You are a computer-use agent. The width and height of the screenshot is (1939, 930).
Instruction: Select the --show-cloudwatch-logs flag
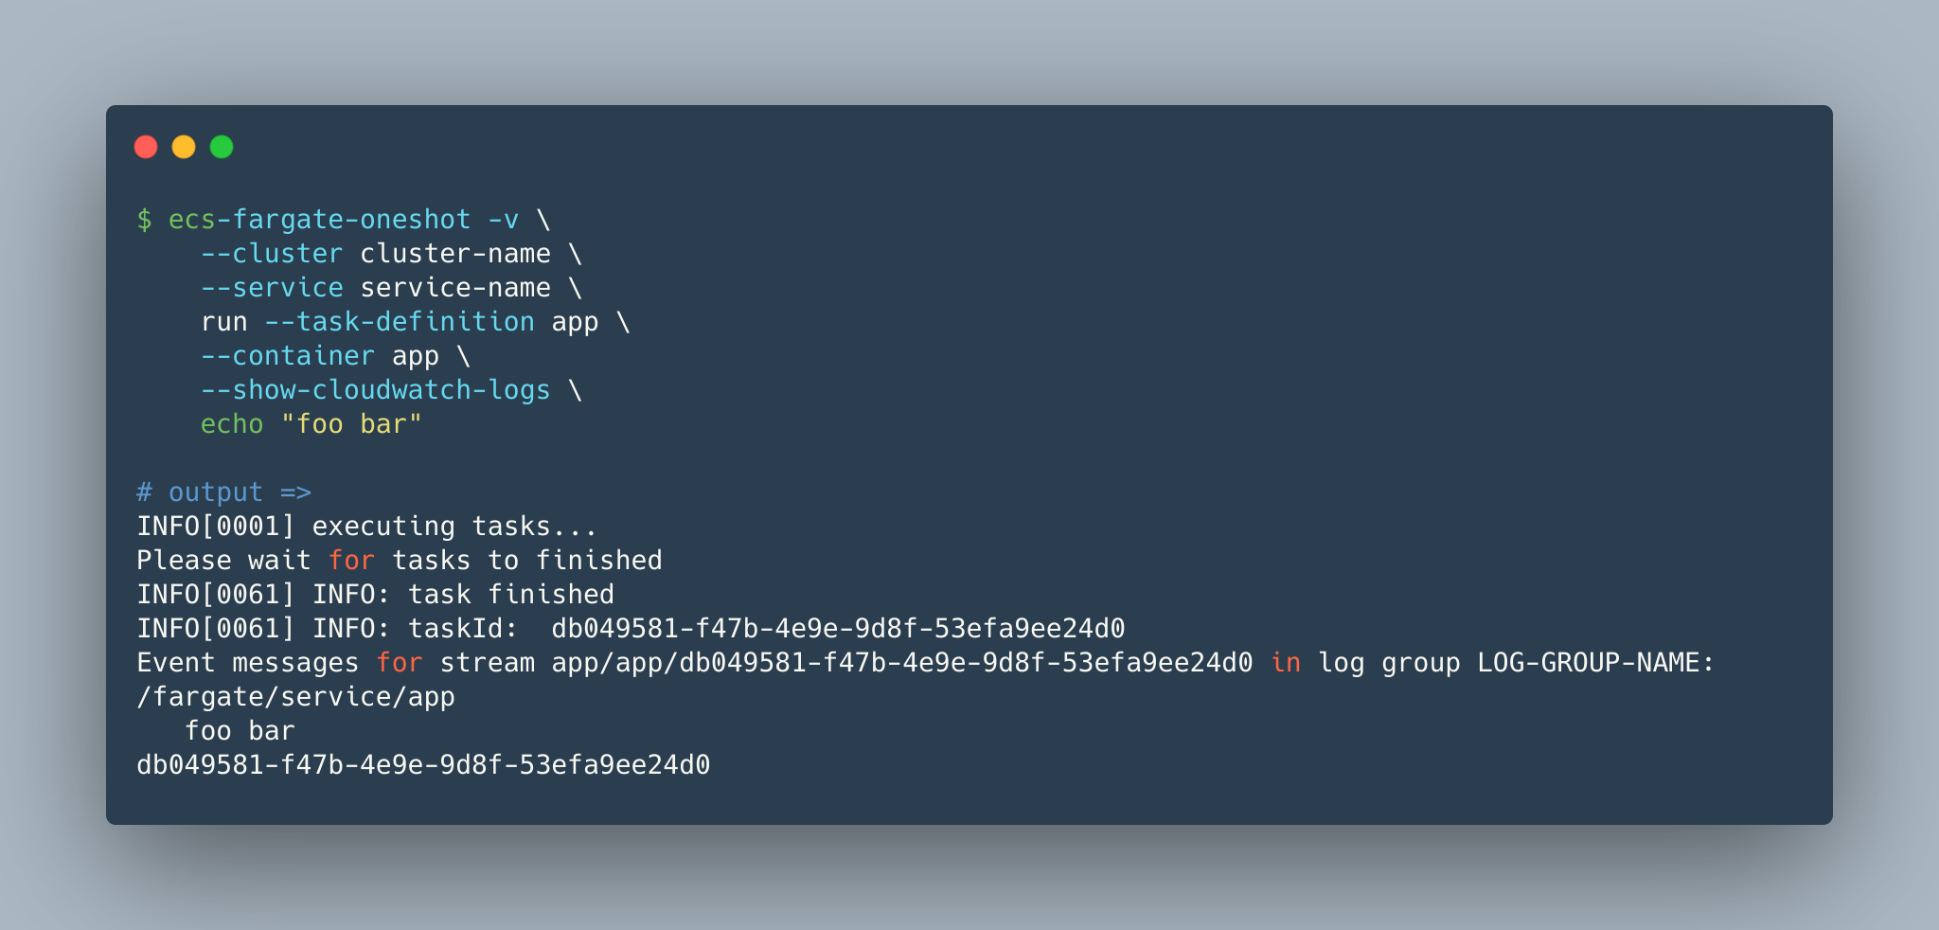(375, 390)
